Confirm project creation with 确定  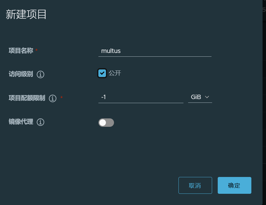[235, 185]
